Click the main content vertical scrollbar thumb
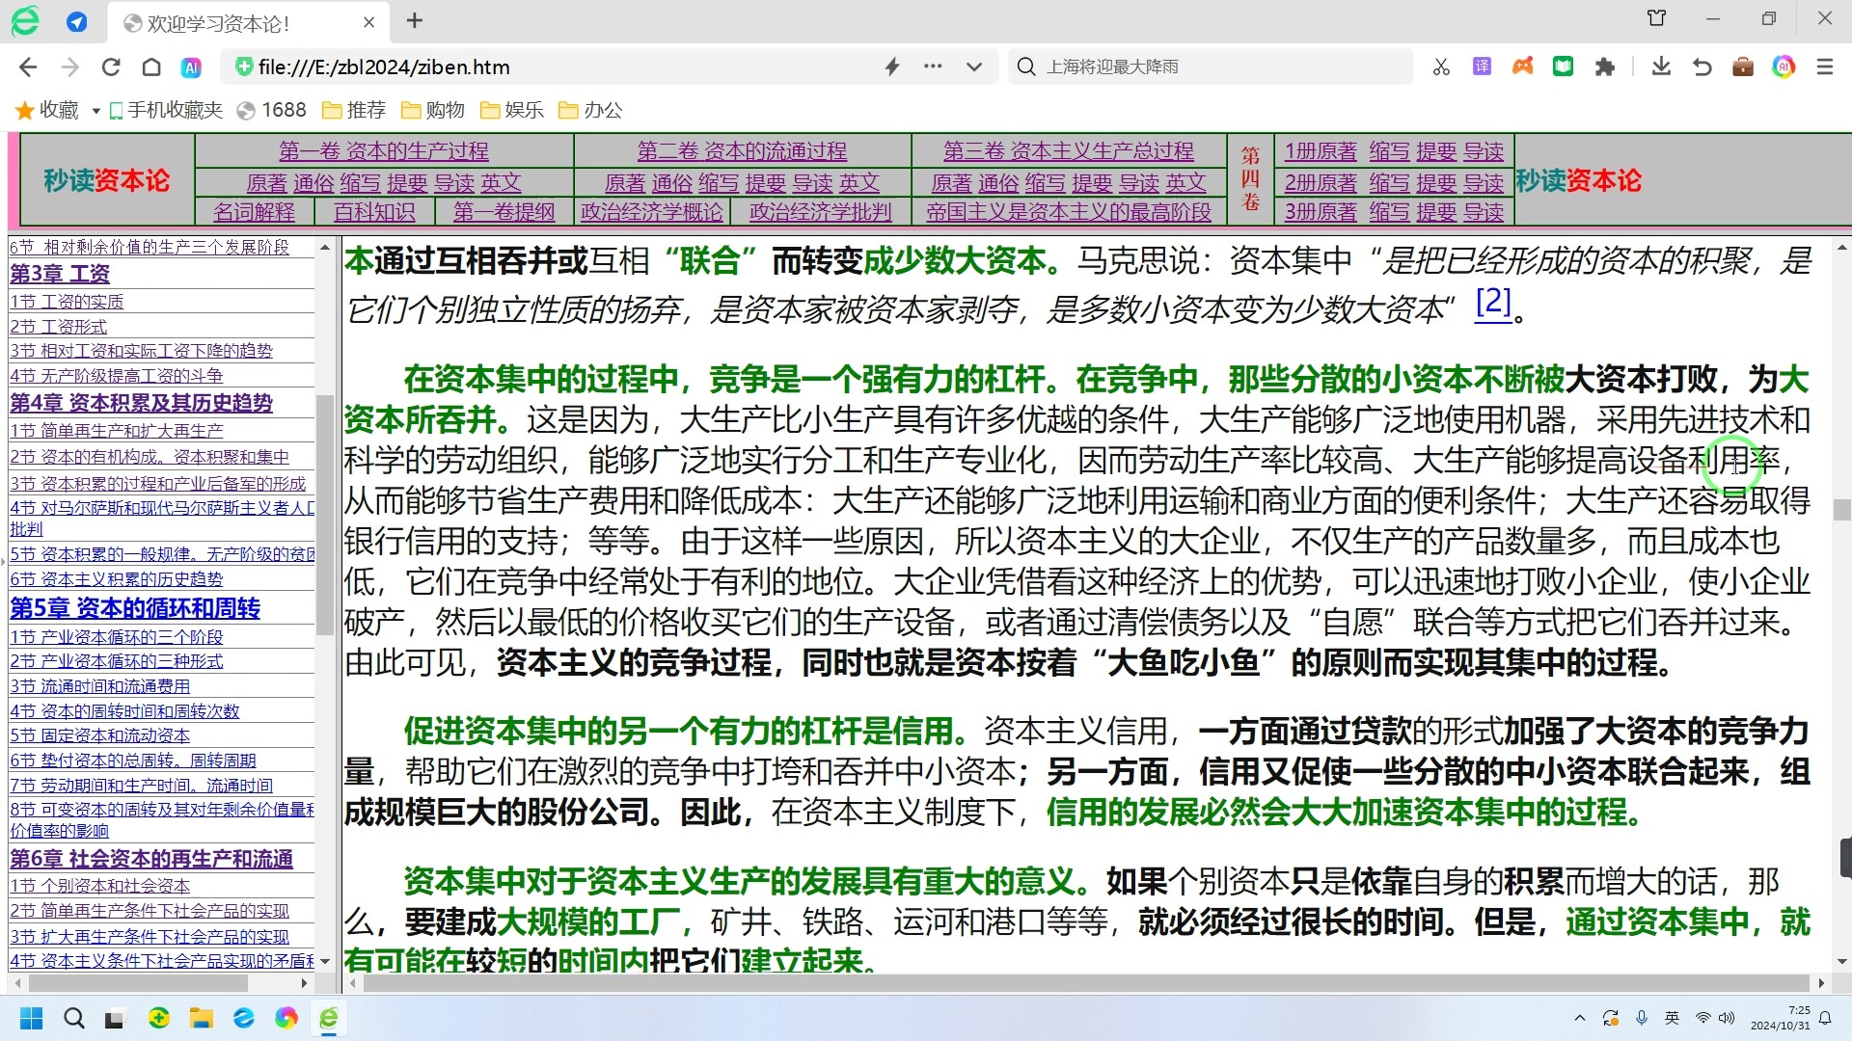This screenshot has width=1852, height=1041. click(x=1841, y=510)
